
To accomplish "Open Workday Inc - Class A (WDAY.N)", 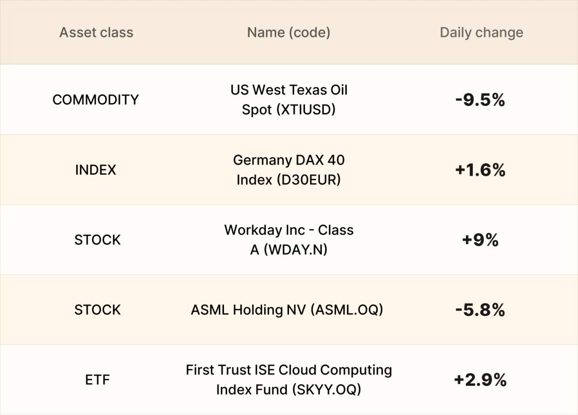I will pyautogui.click(x=289, y=240).
